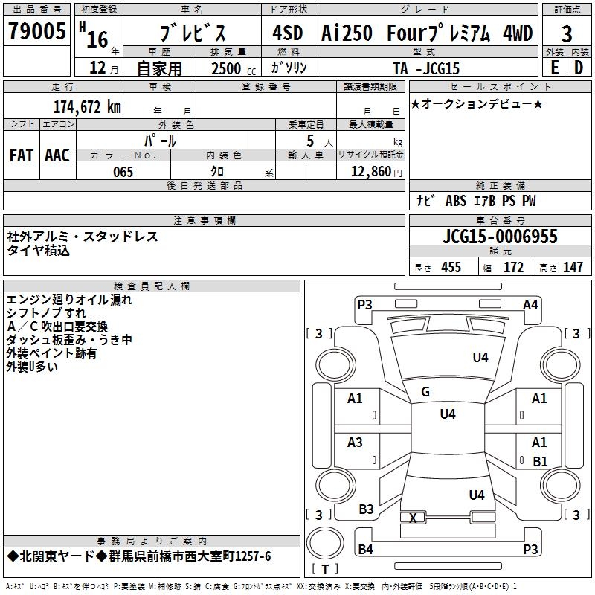Image resolution: width=595 pixels, height=595 pixels.
Task: Click the vehicle history value 自家用
Action: [x=159, y=68]
